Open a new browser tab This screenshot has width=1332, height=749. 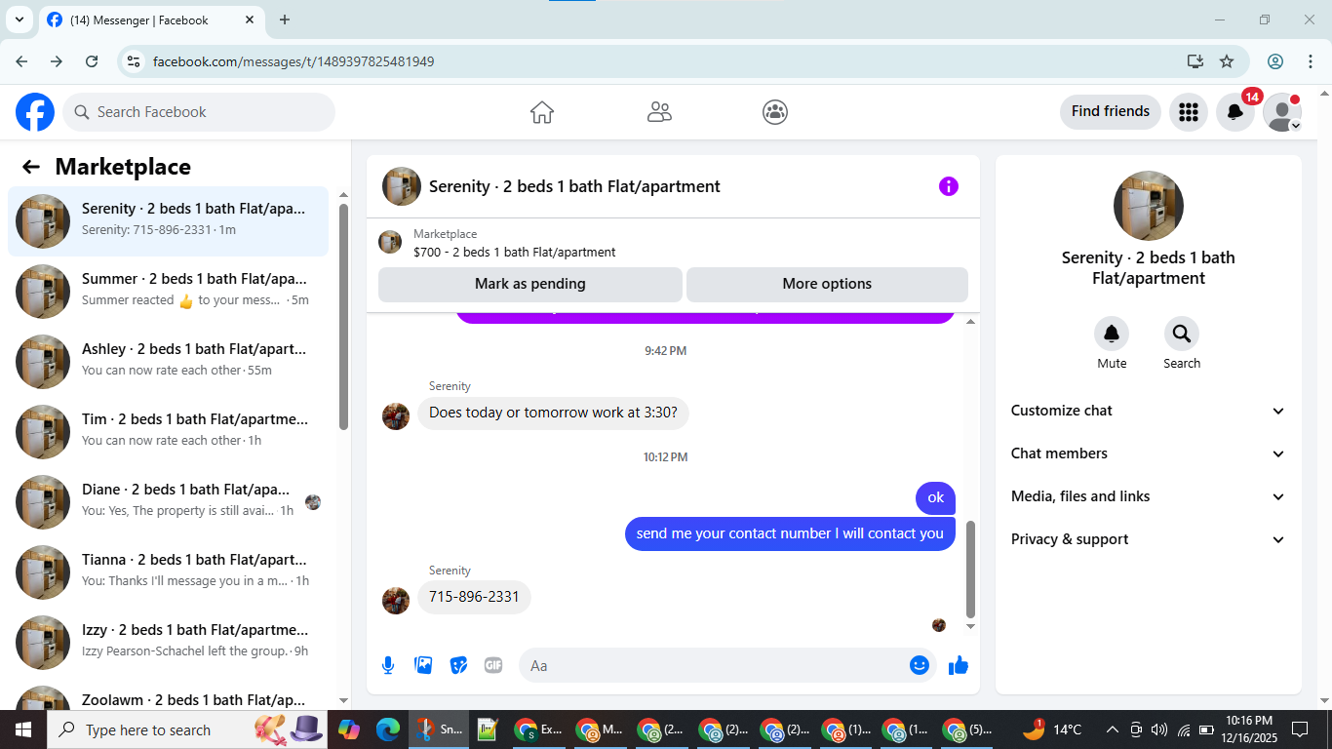coord(285,20)
